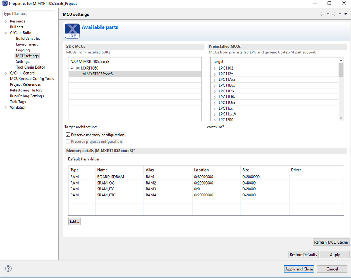This screenshot has height=278, width=351.
Task: Click the back navigation arrow icon
Action: point(322,14)
